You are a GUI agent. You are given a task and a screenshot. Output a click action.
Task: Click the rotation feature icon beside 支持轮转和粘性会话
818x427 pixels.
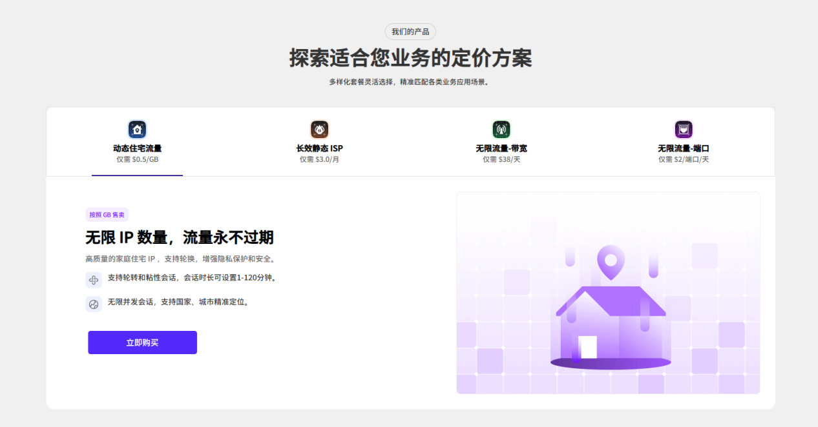94,279
